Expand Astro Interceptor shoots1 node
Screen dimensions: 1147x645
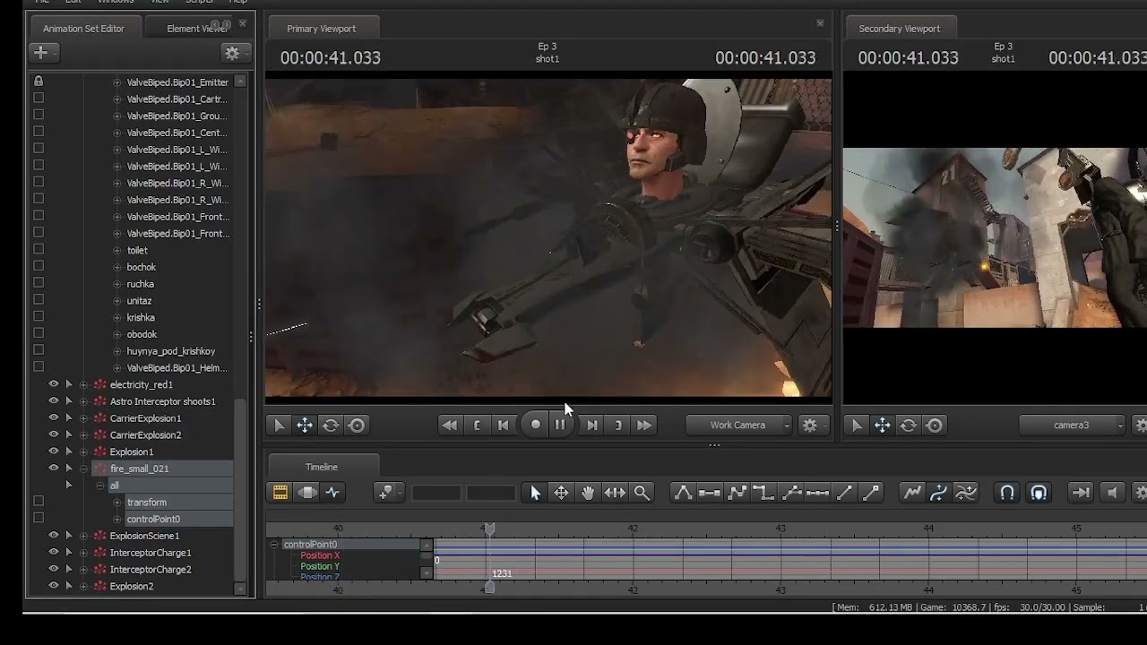[83, 401]
